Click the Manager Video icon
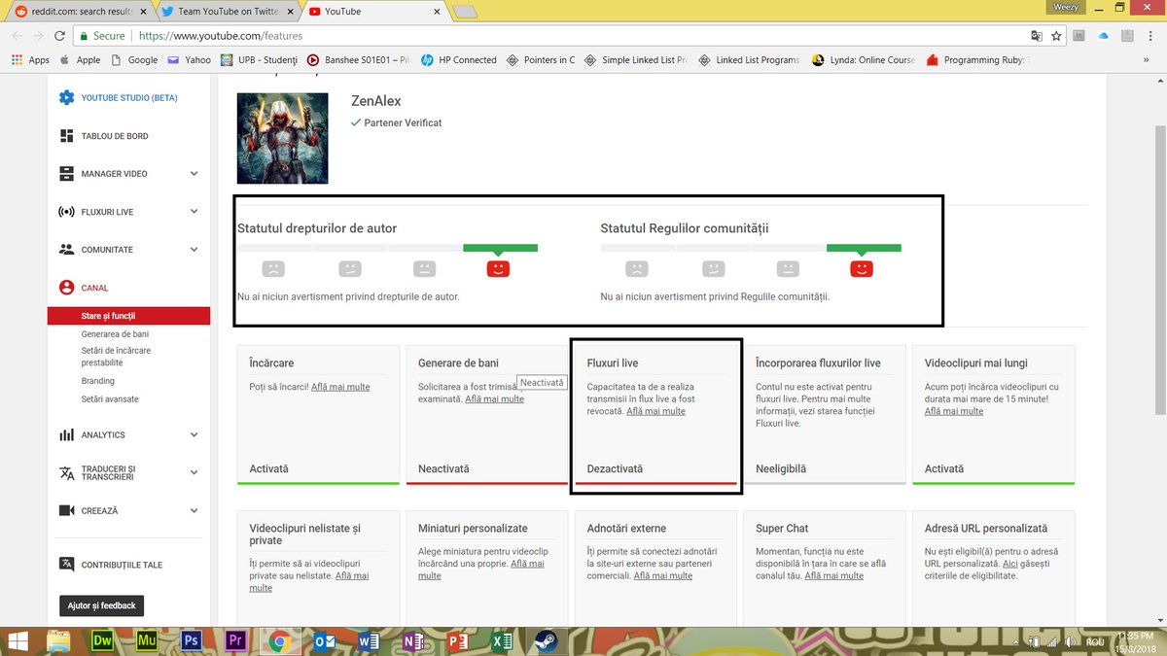Image resolution: width=1167 pixels, height=656 pixels. tap(66, 174)
